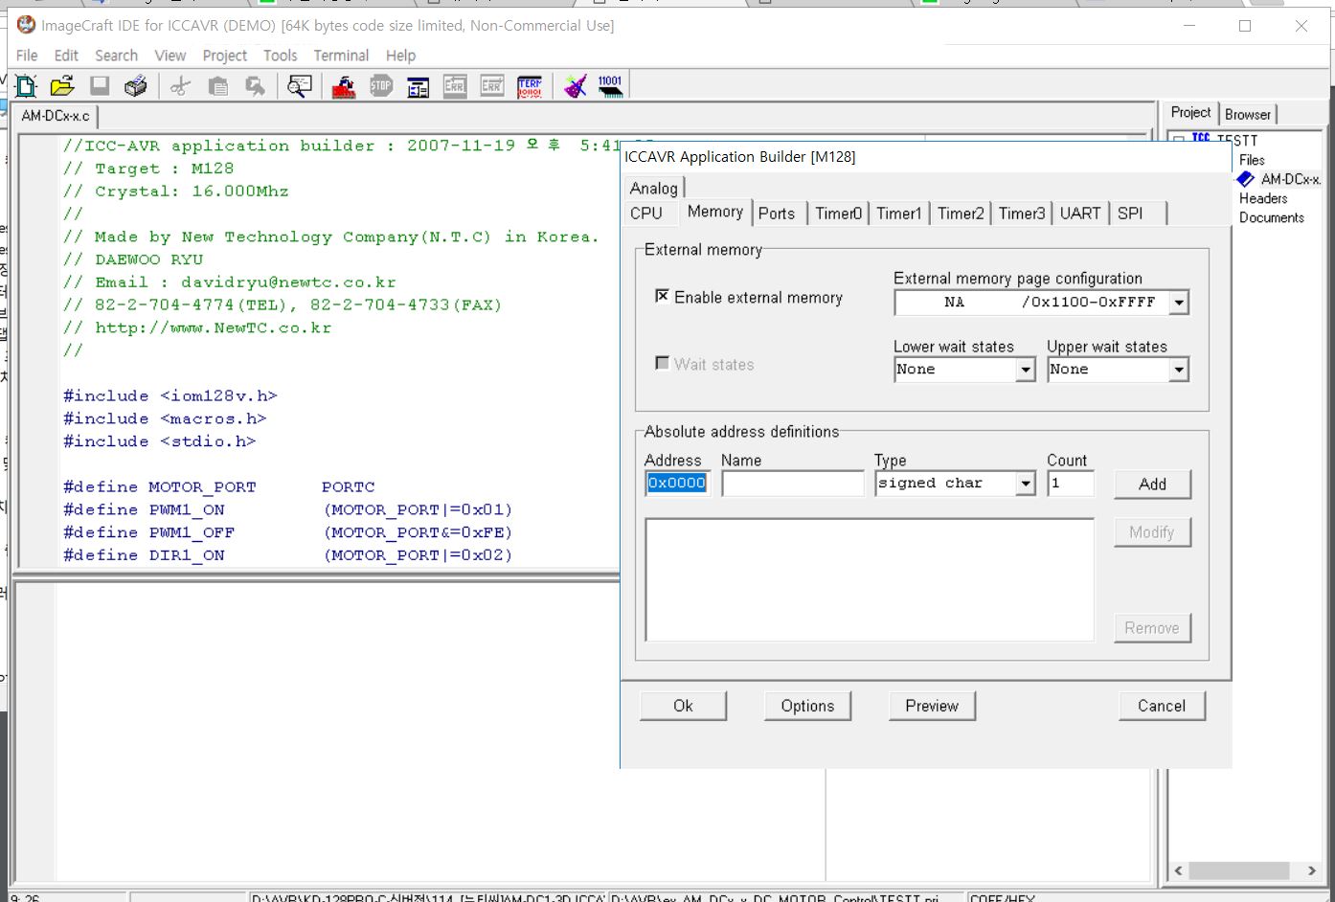Click the open file folder icon

click(x=62, y=87)
